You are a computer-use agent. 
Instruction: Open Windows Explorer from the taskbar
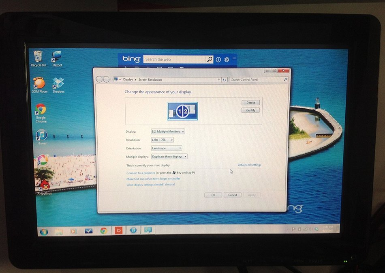pyautogui.click(x=59, y=232)
